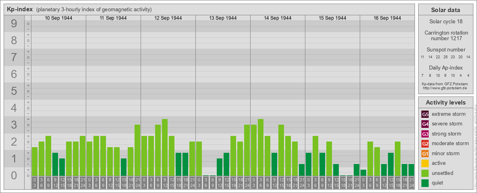Click the Solar data panel heading
This screenshot has width=477, height=193.
445,10
